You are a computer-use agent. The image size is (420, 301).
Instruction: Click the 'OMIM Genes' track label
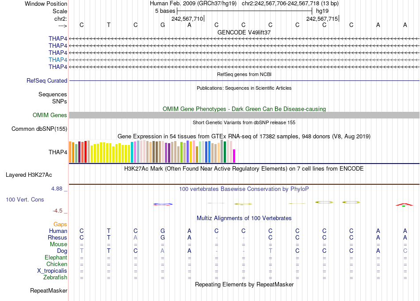point(50,115)
